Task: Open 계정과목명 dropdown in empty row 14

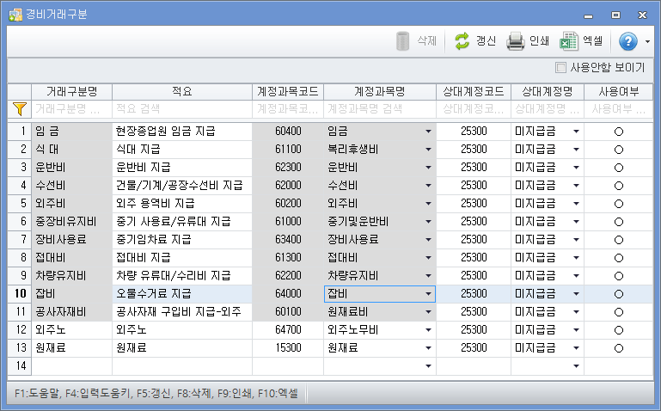Action: (x=428, y=366)
